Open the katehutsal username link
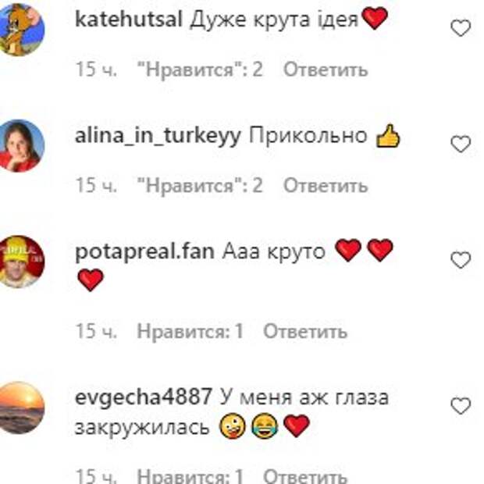The height and width of the screenshot is (484, 484). (129, 20)
